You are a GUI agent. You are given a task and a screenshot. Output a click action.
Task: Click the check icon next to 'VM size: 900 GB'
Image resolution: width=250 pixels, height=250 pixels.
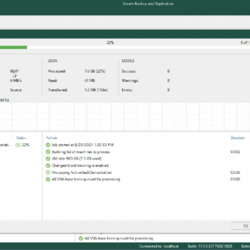pos(48,159)
